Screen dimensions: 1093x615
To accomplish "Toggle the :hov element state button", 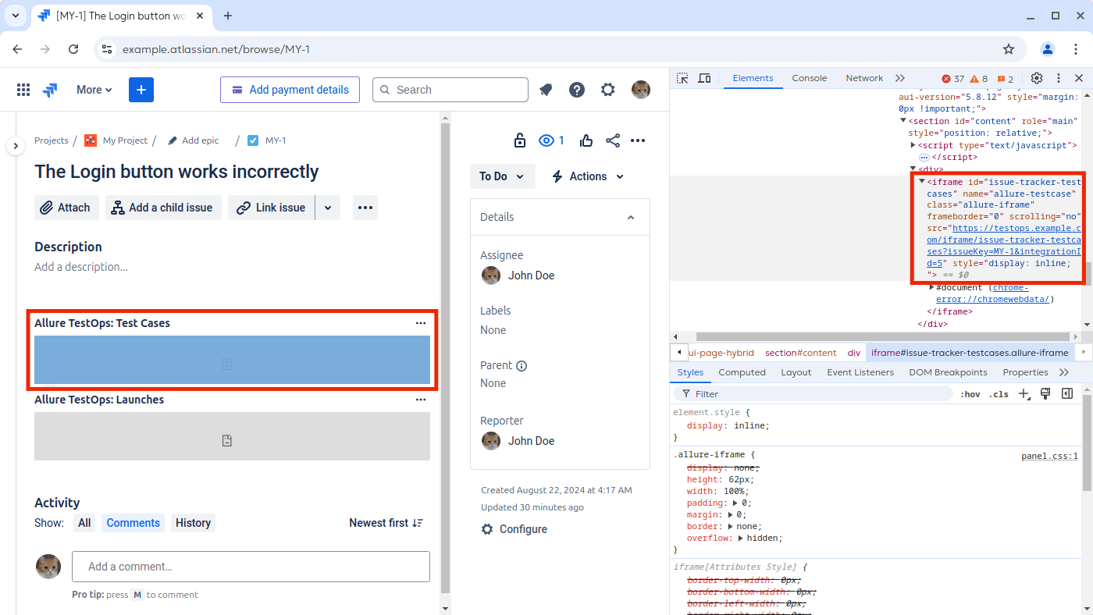I will tap(970, 394).
